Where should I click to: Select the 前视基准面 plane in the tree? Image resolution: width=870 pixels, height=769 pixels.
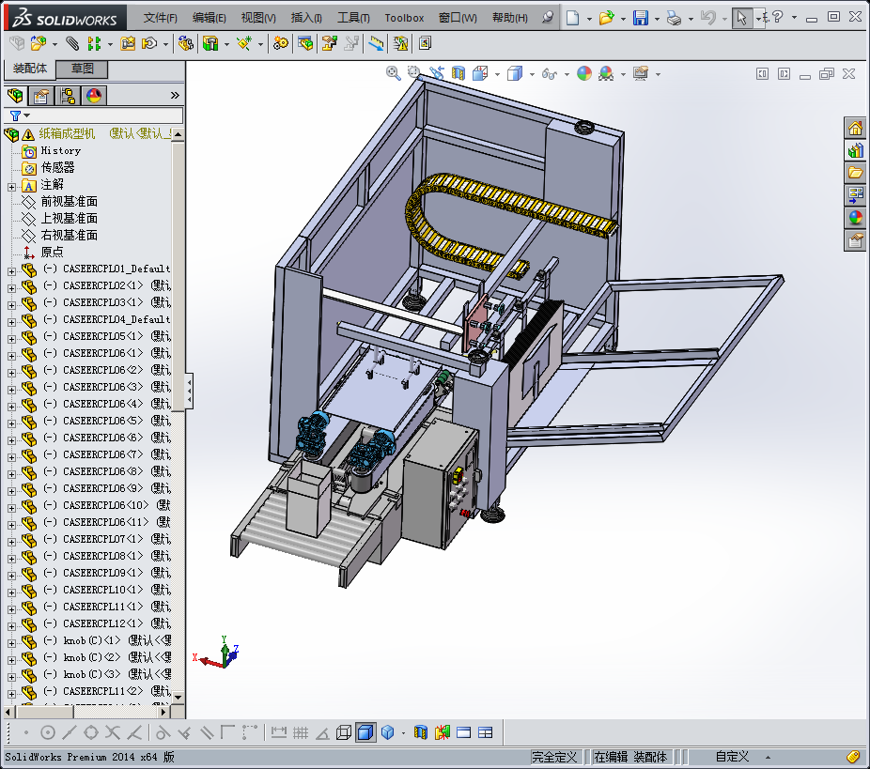69,201
